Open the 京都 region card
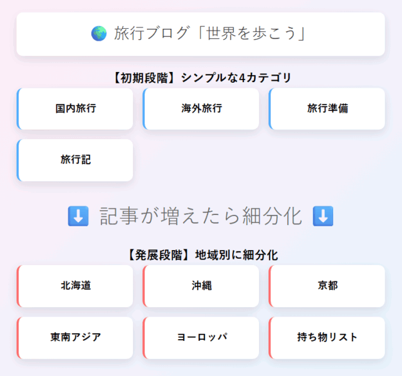This screenshot has height=376, width=402. point(327,286)
